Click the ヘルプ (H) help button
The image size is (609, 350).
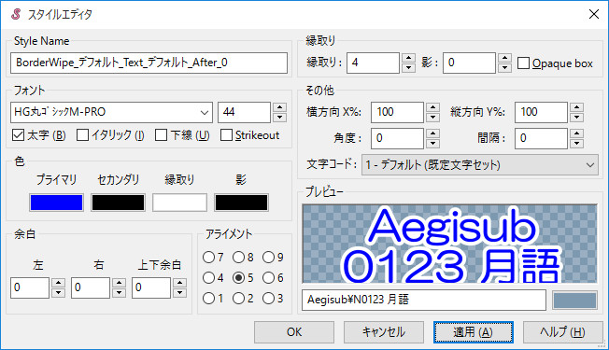click(x=562, y=332)
